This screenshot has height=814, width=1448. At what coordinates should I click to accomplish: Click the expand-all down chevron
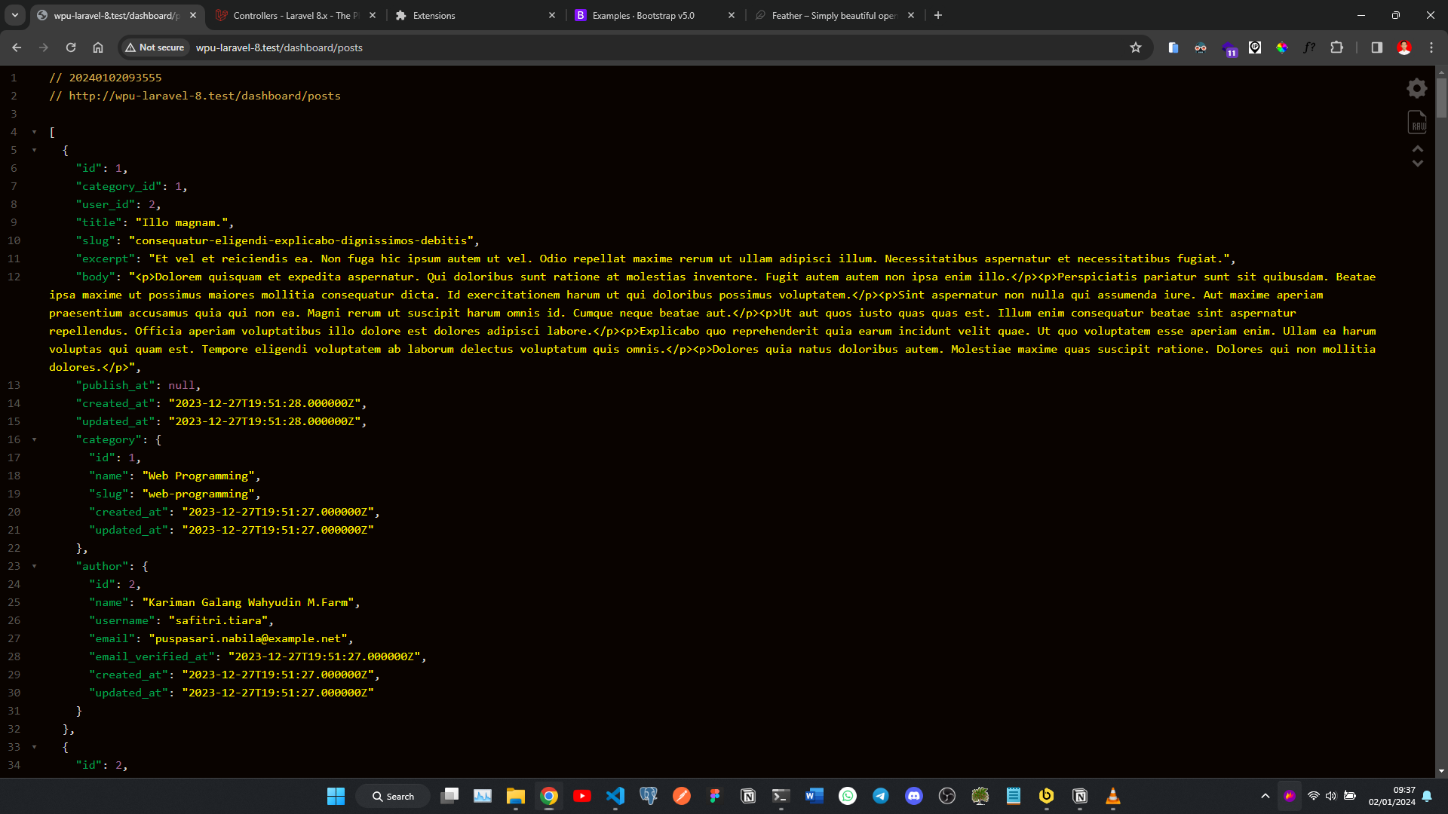coord(1418,163)
